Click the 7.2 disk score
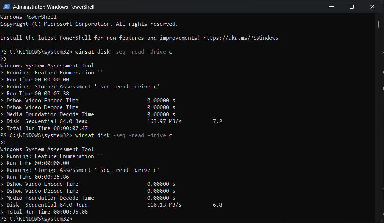 click(x=217, y=121)
